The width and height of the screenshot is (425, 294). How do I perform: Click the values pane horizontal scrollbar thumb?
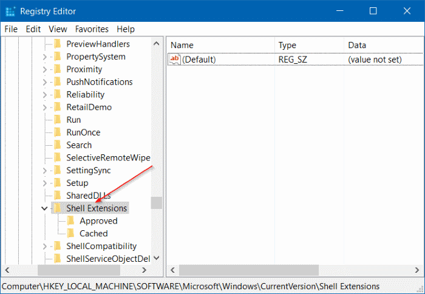pos(249,270)
